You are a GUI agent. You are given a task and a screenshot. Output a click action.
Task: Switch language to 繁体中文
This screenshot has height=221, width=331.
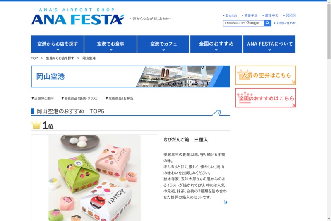tap(251, 15)
